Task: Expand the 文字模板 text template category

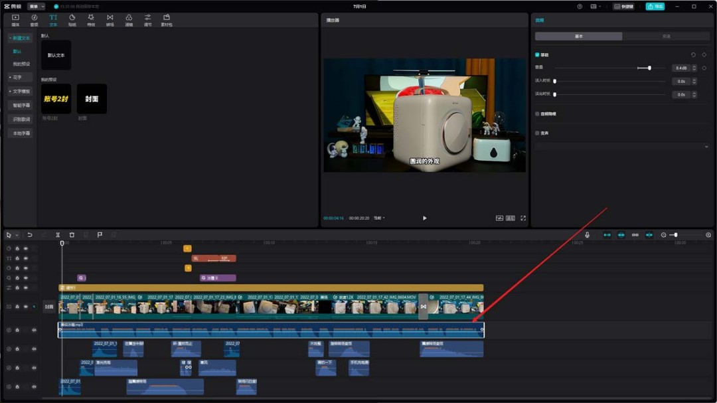Action: [20, 92]
